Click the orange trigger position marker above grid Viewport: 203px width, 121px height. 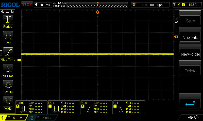[97, 12]
